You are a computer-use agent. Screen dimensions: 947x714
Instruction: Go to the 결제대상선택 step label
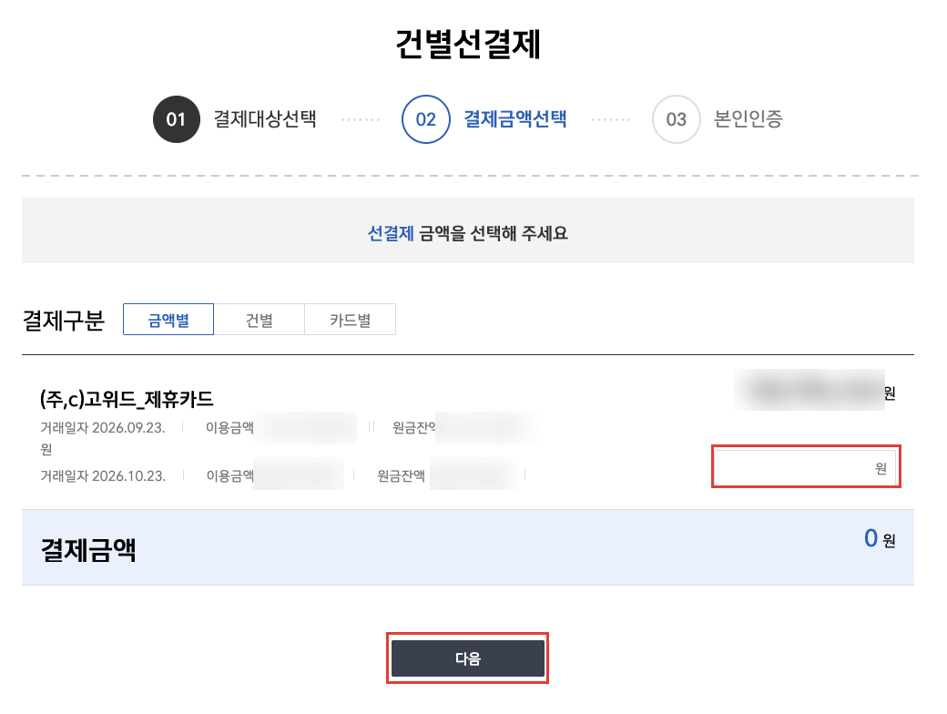point(265,118)
